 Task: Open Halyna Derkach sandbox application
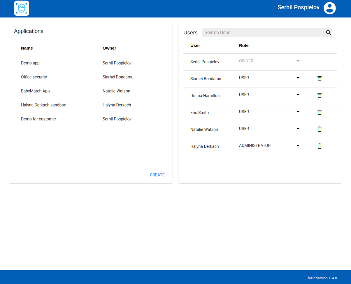(x=91, y=105)
